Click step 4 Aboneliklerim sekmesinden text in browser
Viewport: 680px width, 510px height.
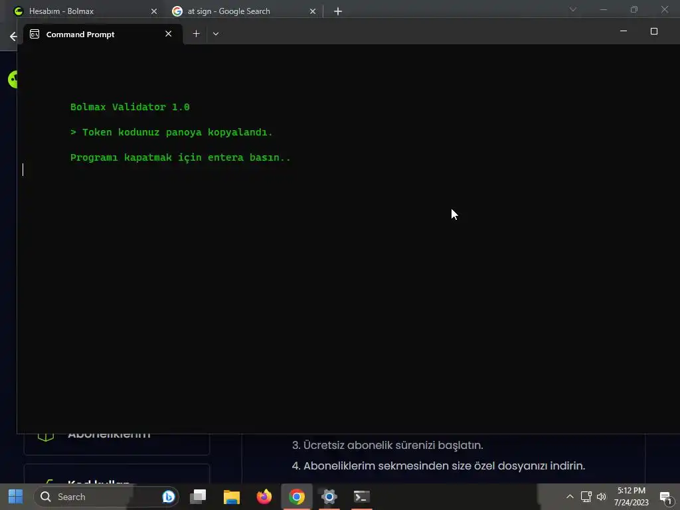pos(438,466)
